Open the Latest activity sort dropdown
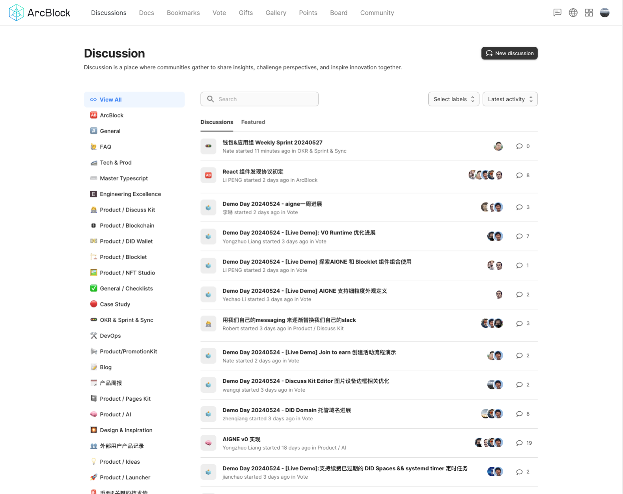Screen dimensions: 623x494 click(x=510, y=99)
